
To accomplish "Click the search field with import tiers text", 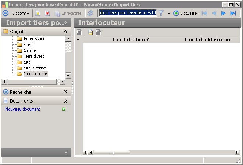I will click(x=128, y=12).
